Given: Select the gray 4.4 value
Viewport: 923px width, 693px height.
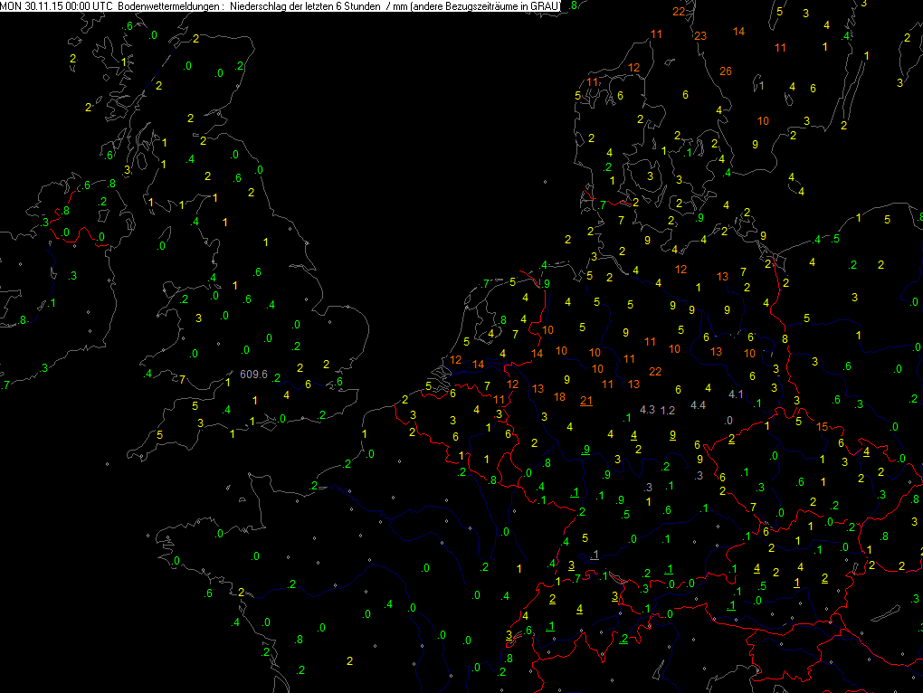Looking at the screenshot, I should pyautogui.click(x=698, y=404).
